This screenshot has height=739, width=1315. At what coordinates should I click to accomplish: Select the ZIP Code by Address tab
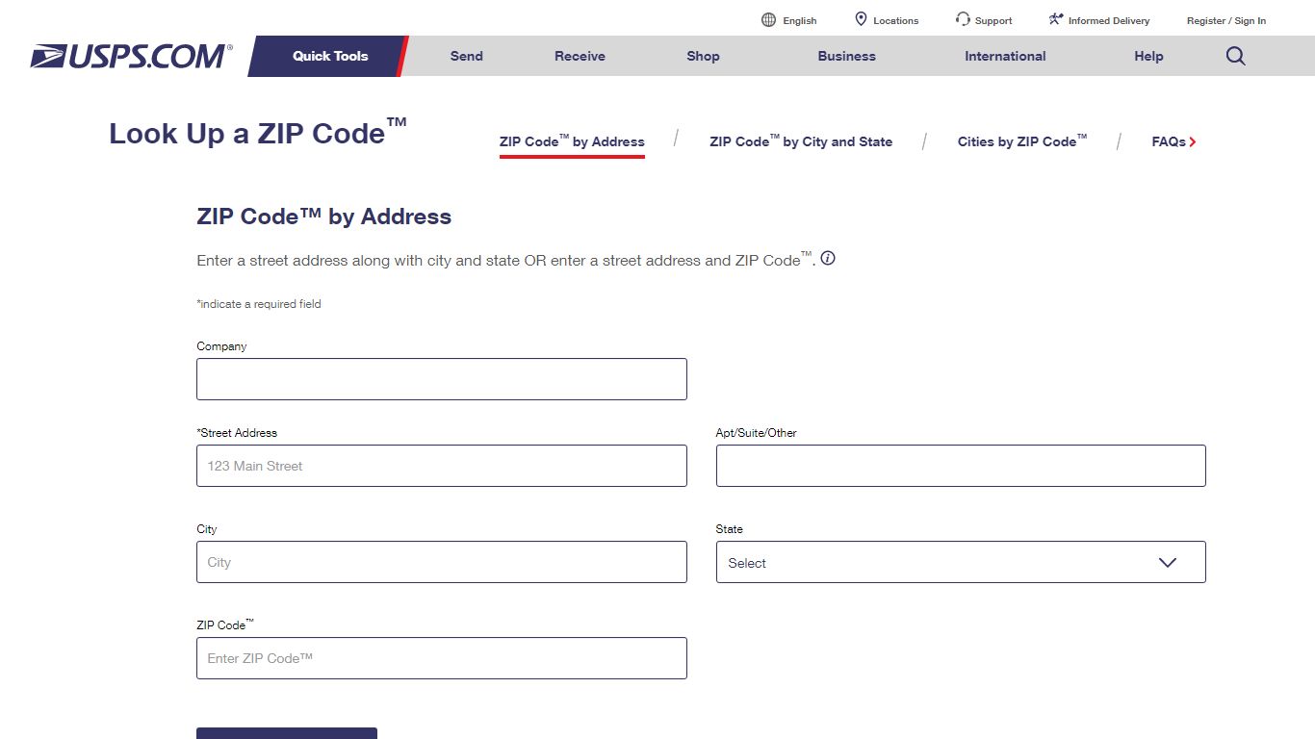coord(572,141)
